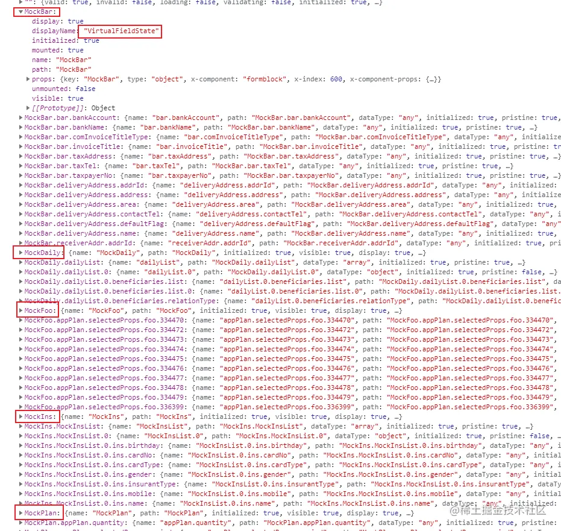Expand MockDaily.dailyList.0 entry

pos(20,272)
